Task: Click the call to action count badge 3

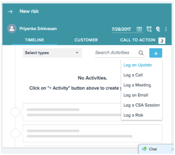Action: click(162, 41)
